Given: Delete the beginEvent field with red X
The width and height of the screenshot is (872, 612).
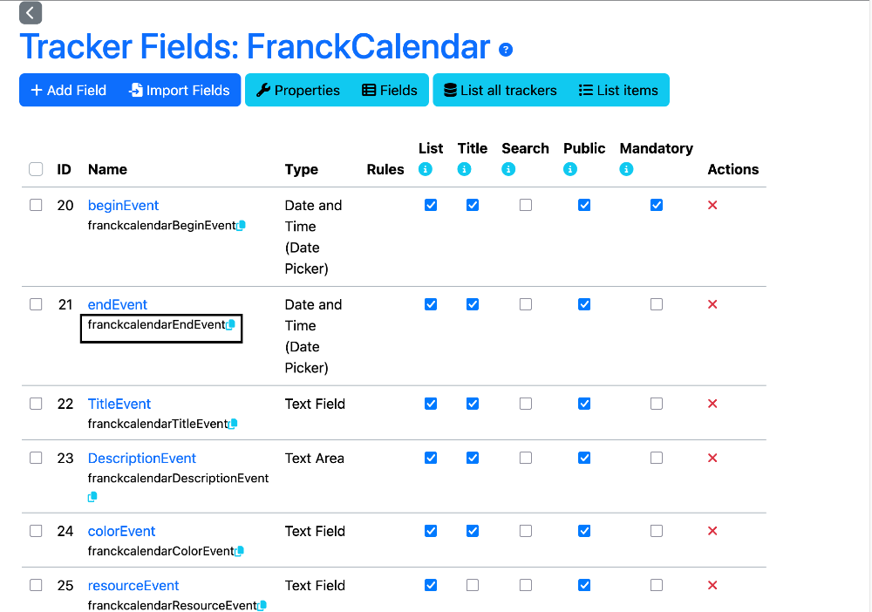Looking at the screenshot, I should 712,205.
